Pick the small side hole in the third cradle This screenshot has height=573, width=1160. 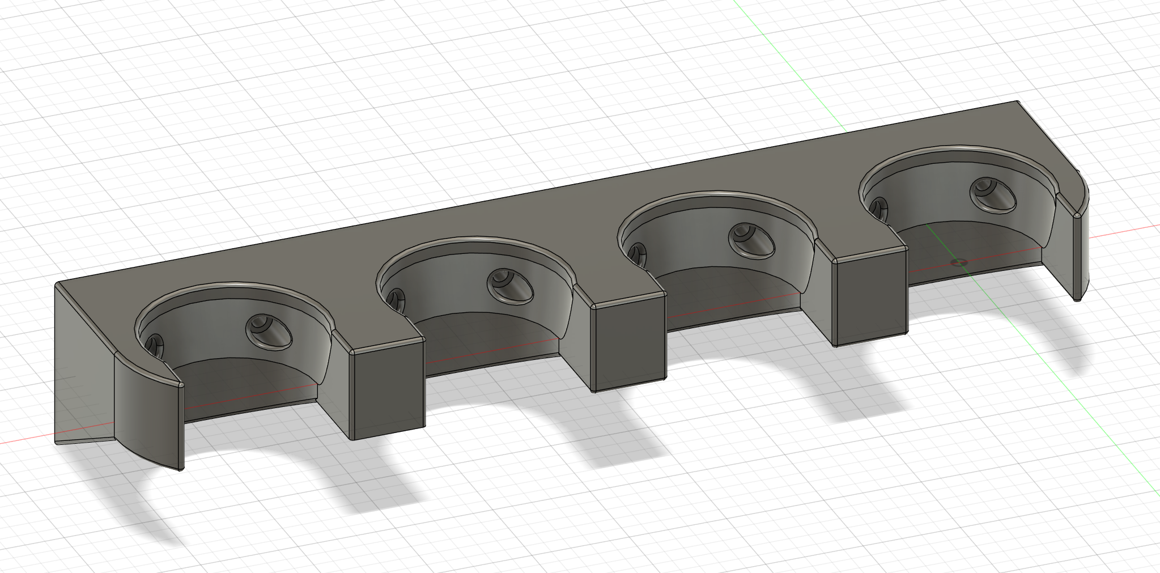638,253
